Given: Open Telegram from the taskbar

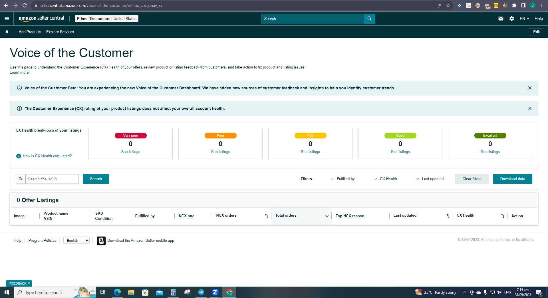Looking at the screenshot, I should click(201, 292).
